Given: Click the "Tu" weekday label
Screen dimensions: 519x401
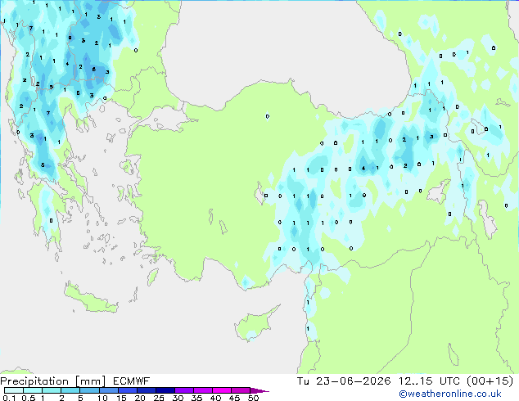Looking at the screenshot, I should point(303,381).
